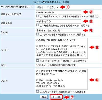Click the タイトル input field
Image resolution: width=102 pixels, height=100 pixels.
58,30
